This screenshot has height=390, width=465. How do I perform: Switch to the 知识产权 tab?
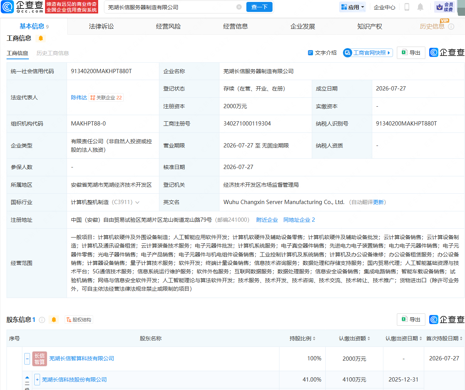pos(370,26)
